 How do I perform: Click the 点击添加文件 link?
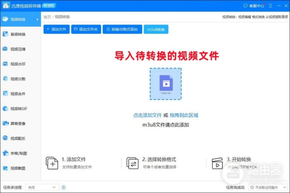(147, 115)
